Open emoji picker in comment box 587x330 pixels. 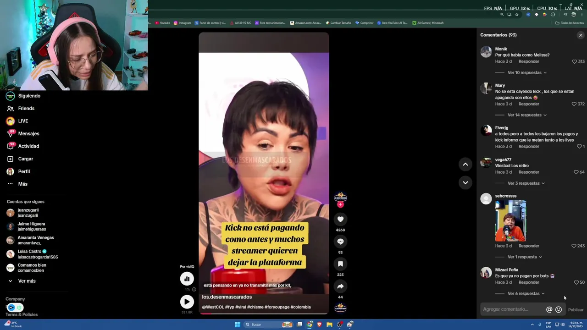559,310
